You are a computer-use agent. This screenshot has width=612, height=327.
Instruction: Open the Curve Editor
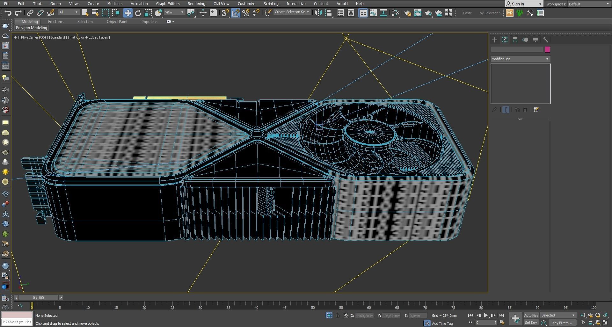click(373, 13)
